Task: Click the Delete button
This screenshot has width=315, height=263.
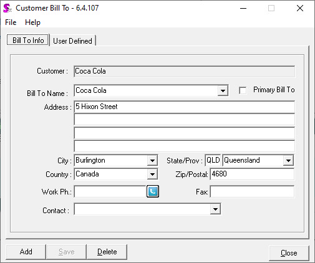Action: [x=107, y=252]
